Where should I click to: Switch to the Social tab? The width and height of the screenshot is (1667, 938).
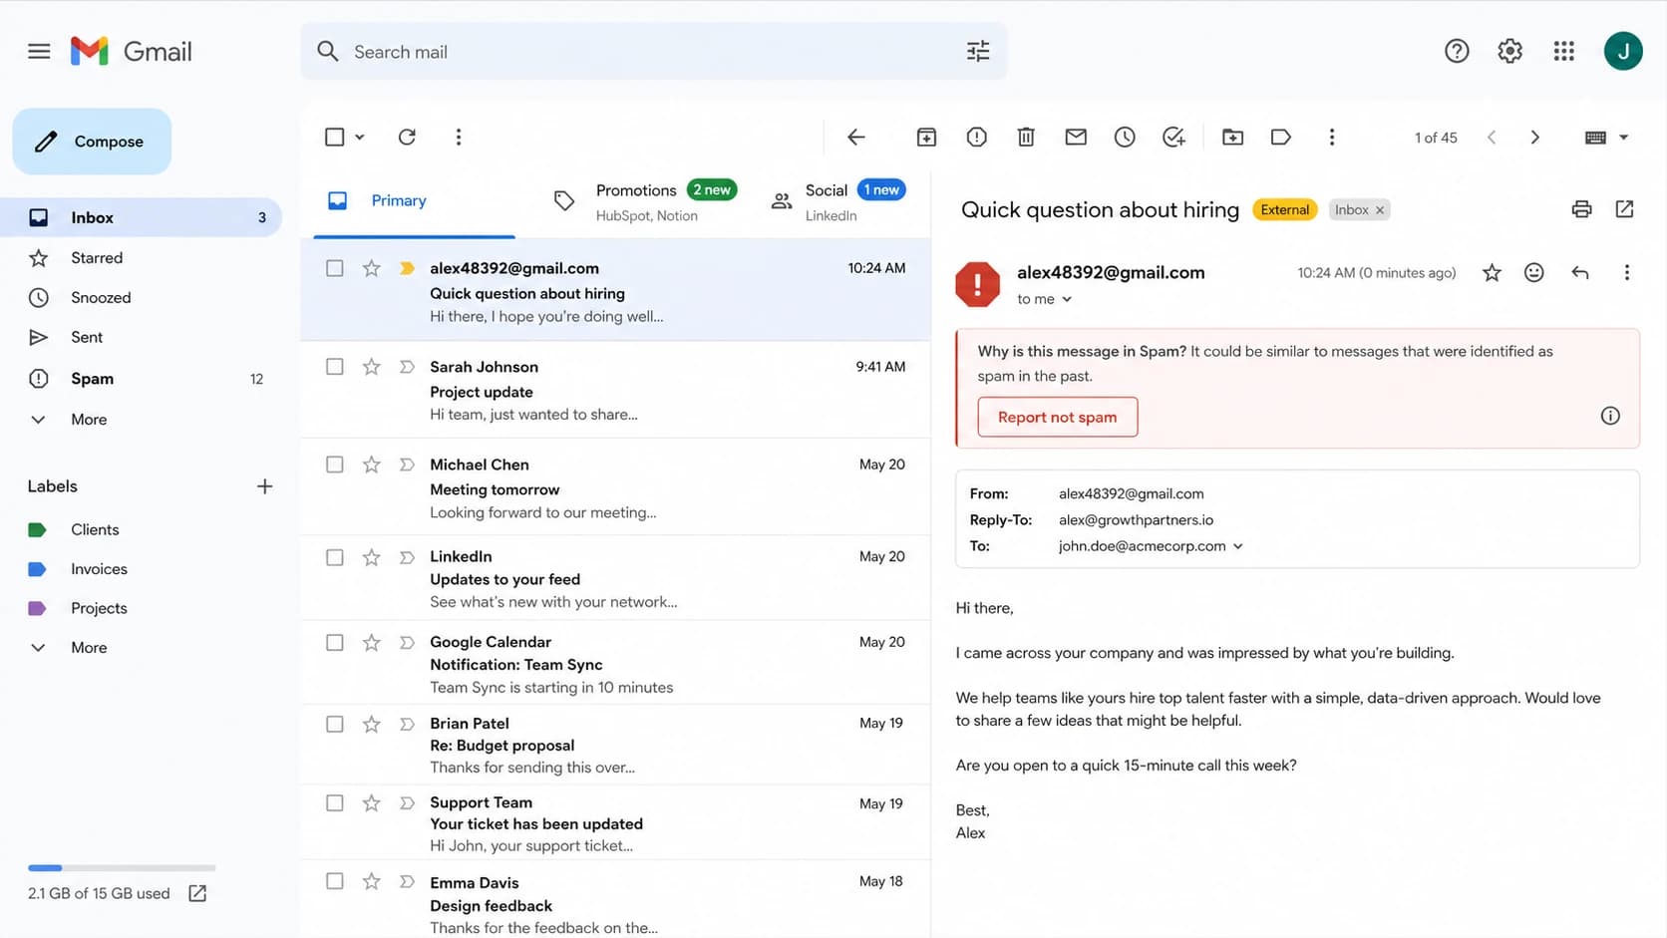[838, 201]
